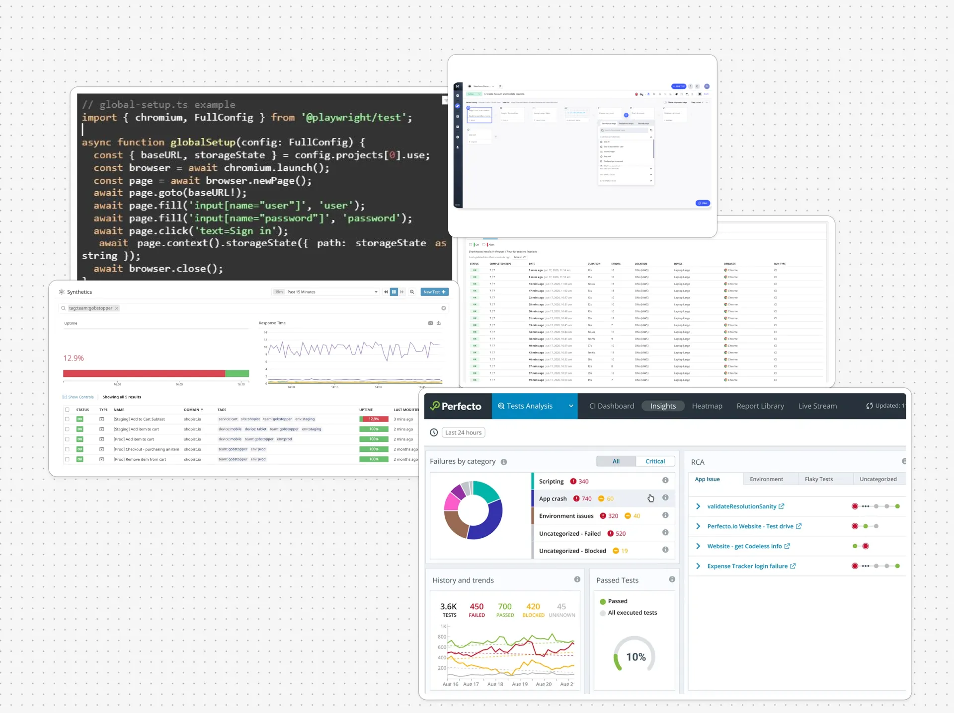
Task: Open external link icon beside Expense Tracker login failure
Action: pos(793,566)
